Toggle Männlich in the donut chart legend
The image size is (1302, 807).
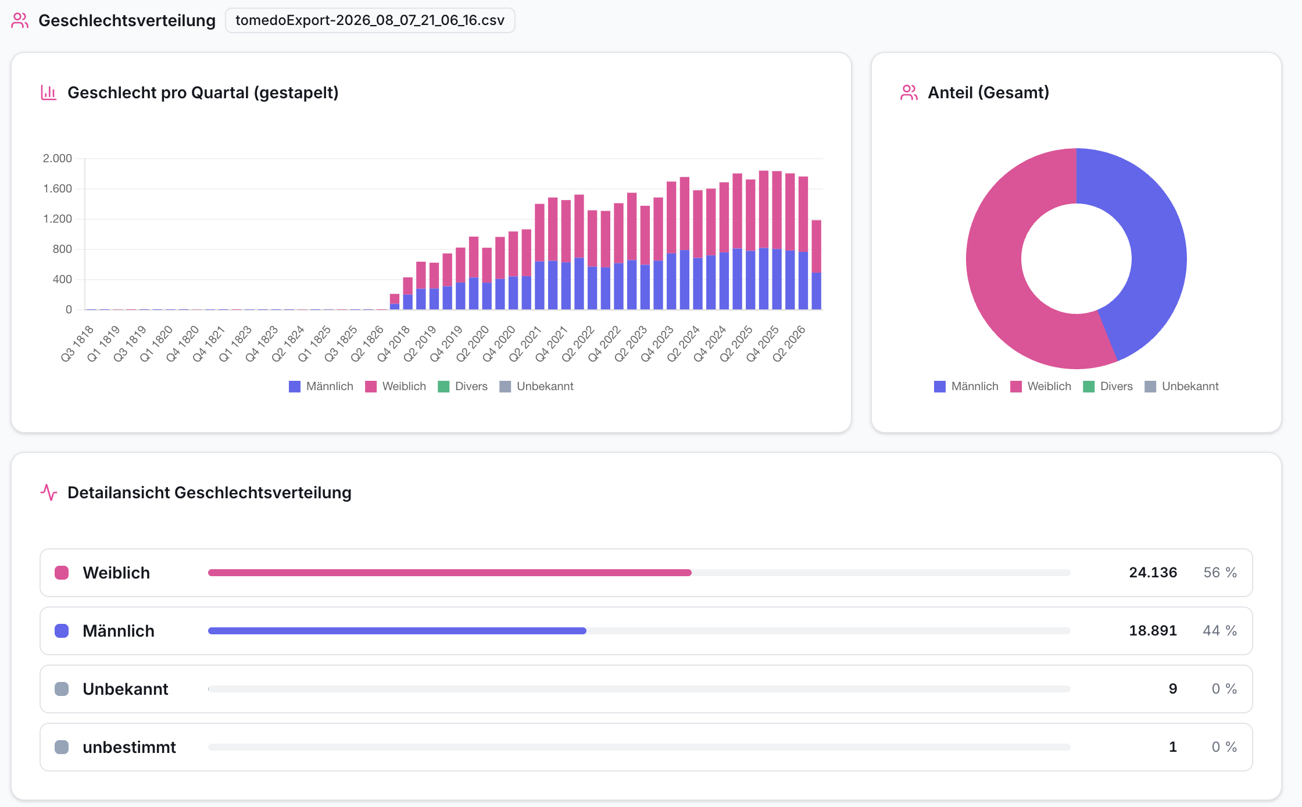tap(966, 387)
